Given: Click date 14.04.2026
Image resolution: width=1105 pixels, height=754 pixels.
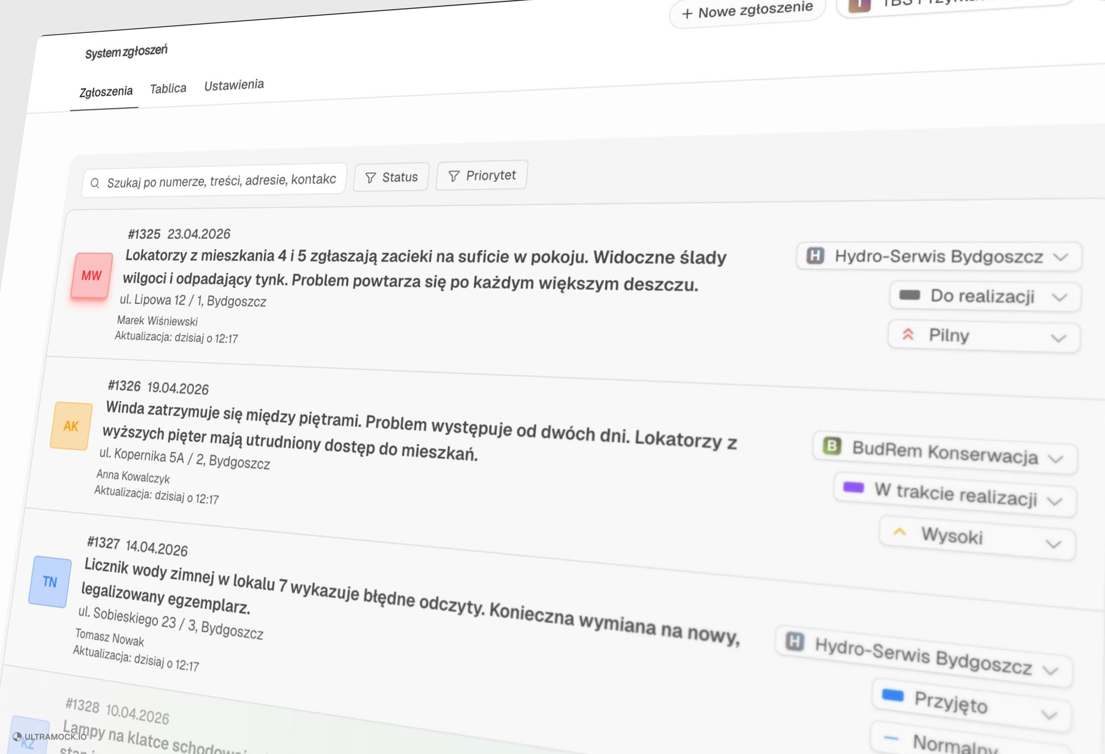Looking at the screenshot, I should coord(157,547).
